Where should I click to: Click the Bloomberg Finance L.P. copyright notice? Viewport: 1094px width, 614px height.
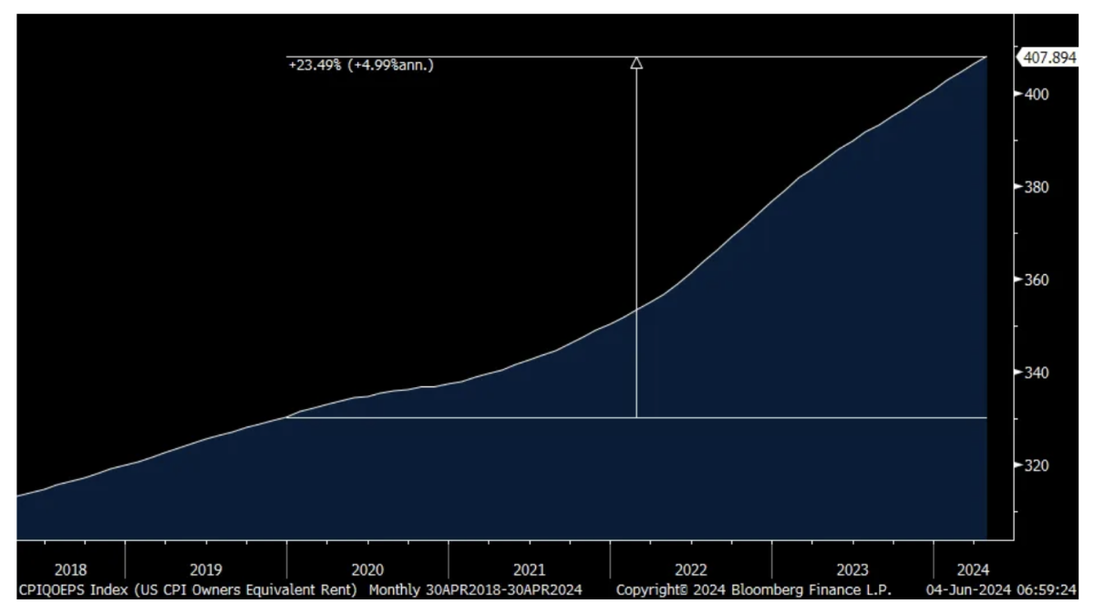point(754,589)
